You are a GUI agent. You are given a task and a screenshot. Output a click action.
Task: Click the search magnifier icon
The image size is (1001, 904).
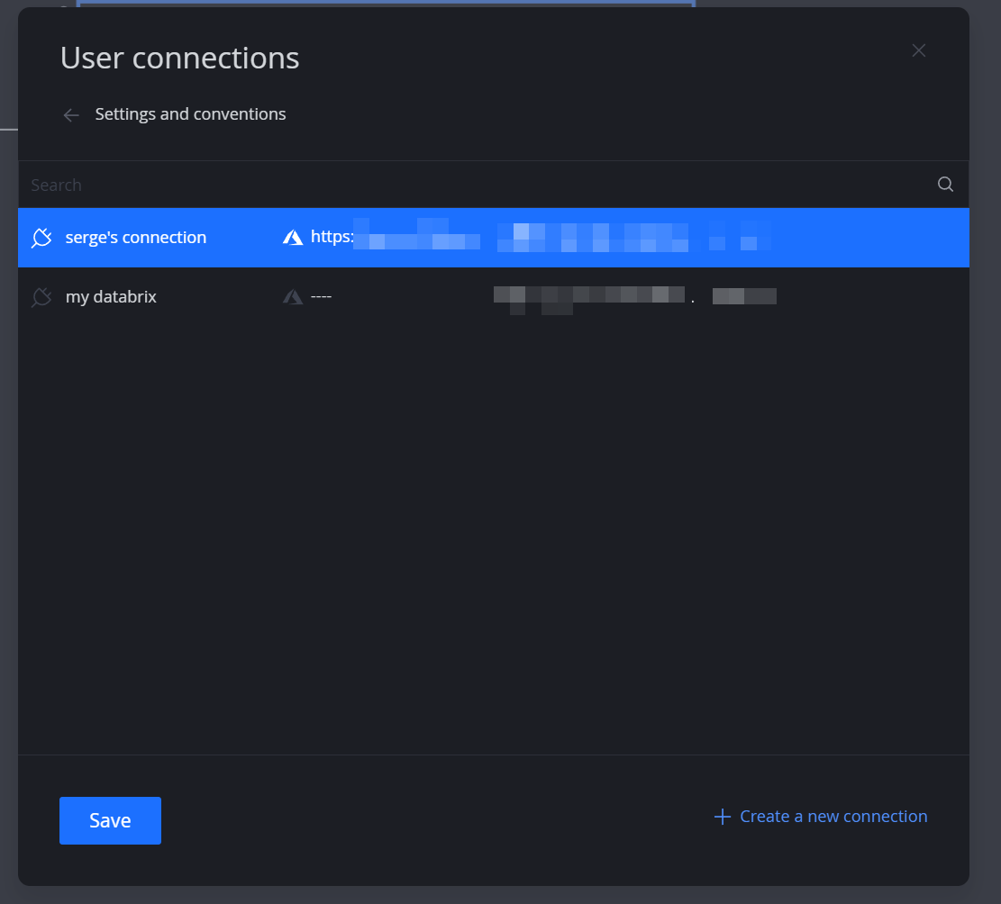pos(944,184)
